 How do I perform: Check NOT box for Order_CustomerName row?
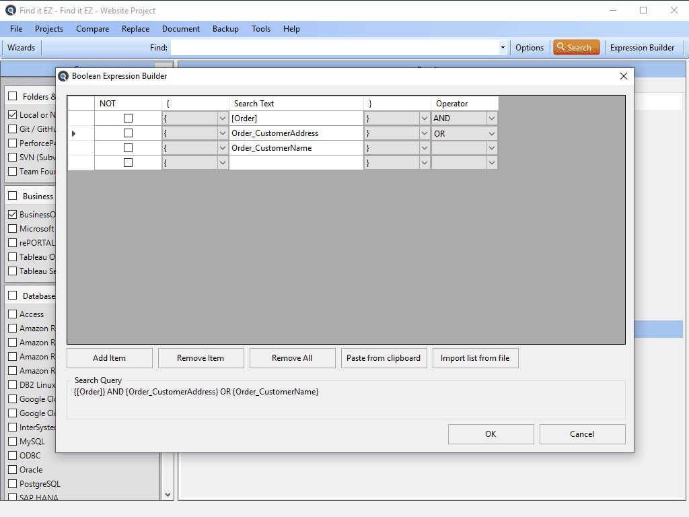pos(128,148)
